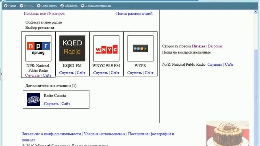Click the Дополнительные станции (1) text
The width and height of the screenshot is (260, 146).
point(51,86)
